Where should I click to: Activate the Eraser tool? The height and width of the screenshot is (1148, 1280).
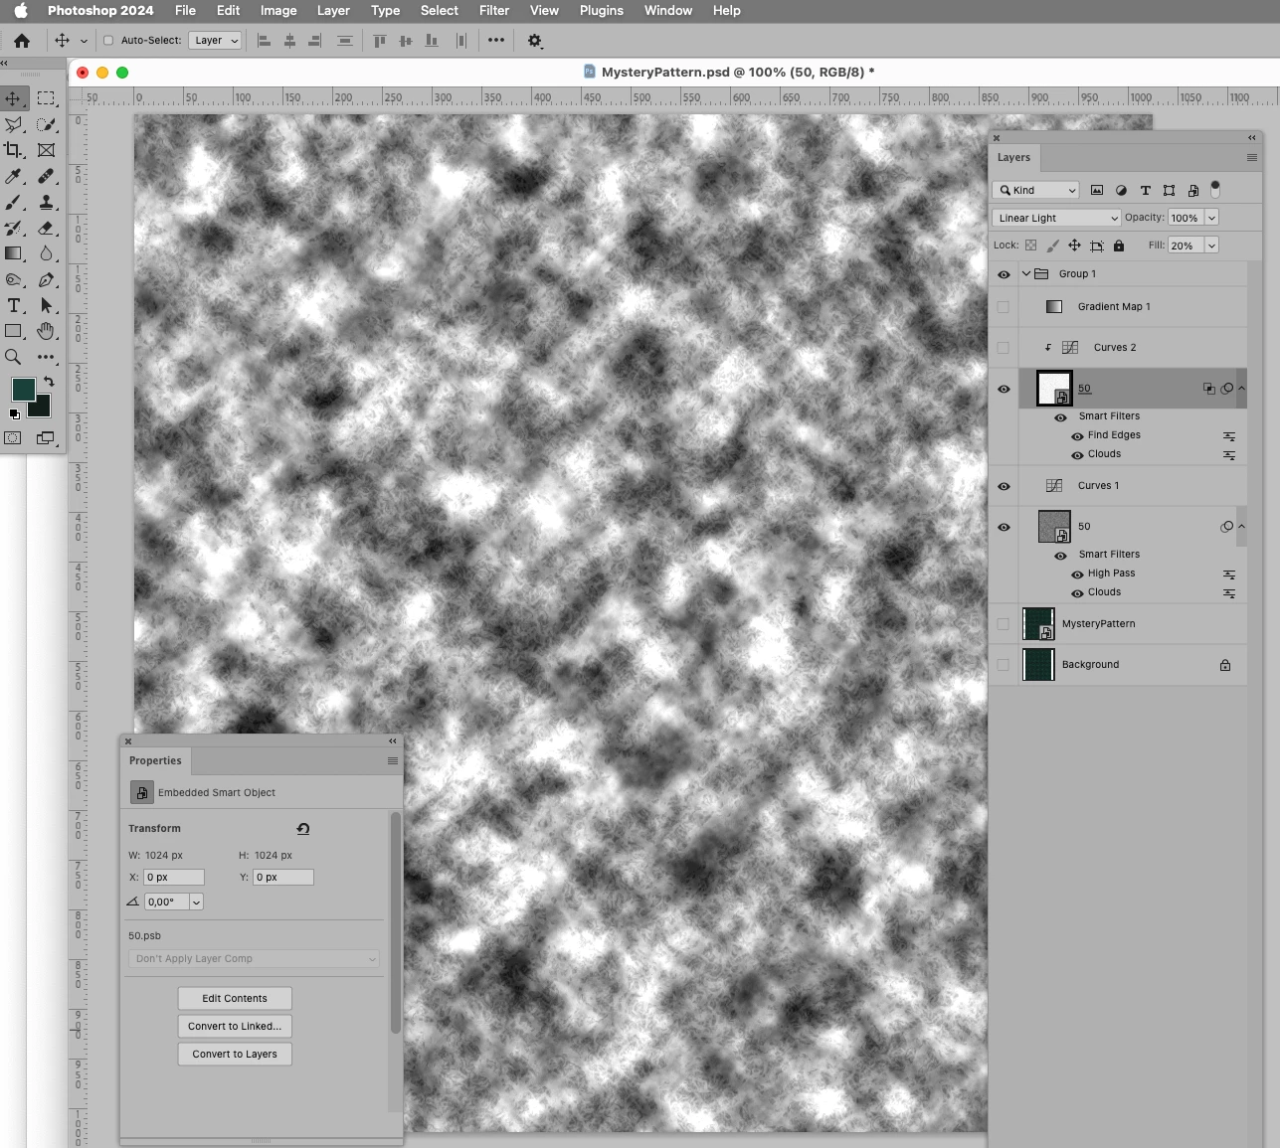[46, 228]
